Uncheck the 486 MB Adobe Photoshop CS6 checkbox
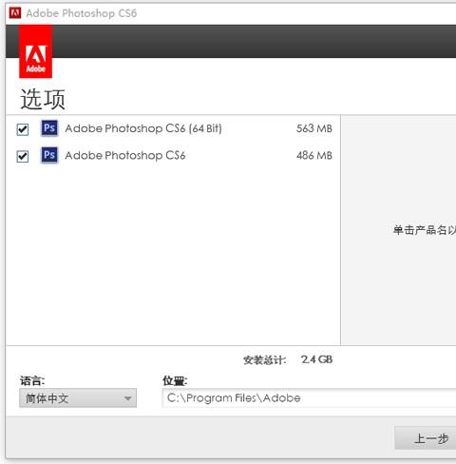This screenshot has width=456, height=464. (23, 156)
